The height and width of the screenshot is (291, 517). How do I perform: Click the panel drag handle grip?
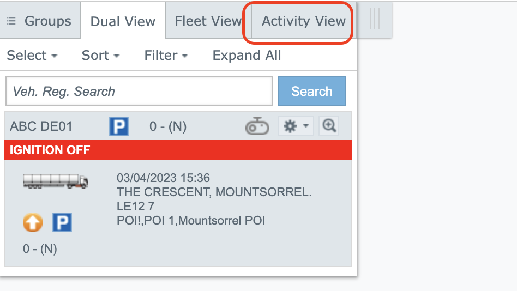coord(375,19)
